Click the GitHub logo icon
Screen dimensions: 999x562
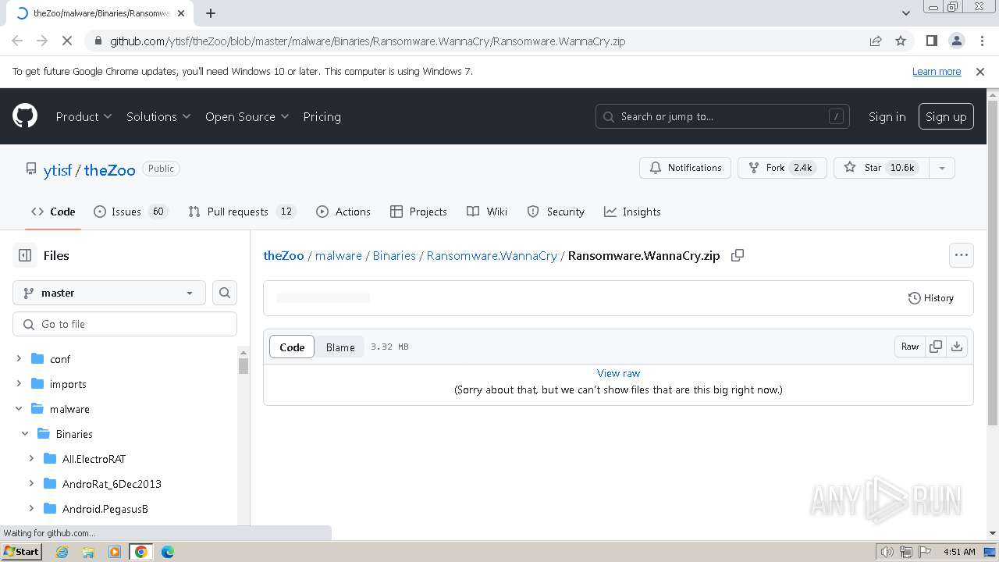pyautogui.click(x=25, y=116)
